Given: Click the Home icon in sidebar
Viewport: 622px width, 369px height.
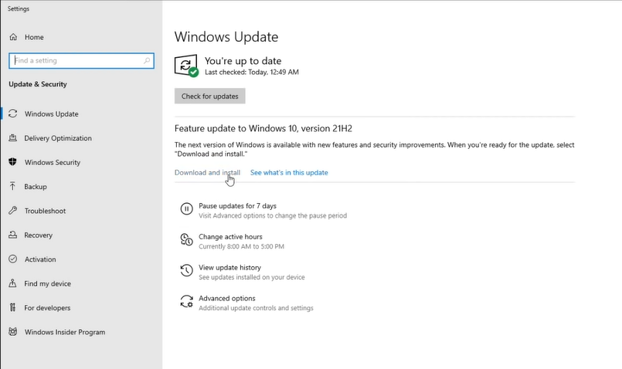Looking at the screenshot, I should [13, 37].
